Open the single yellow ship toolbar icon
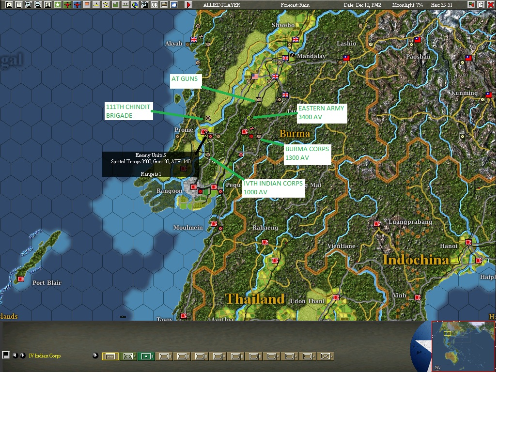The image size is (514, 435). pyautogui.click(x=96, y=4)
